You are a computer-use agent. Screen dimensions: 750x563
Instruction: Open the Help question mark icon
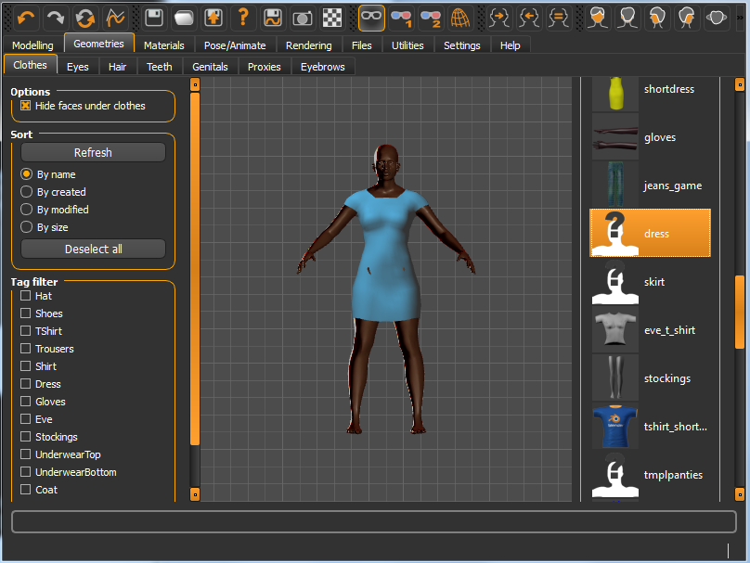243,17
